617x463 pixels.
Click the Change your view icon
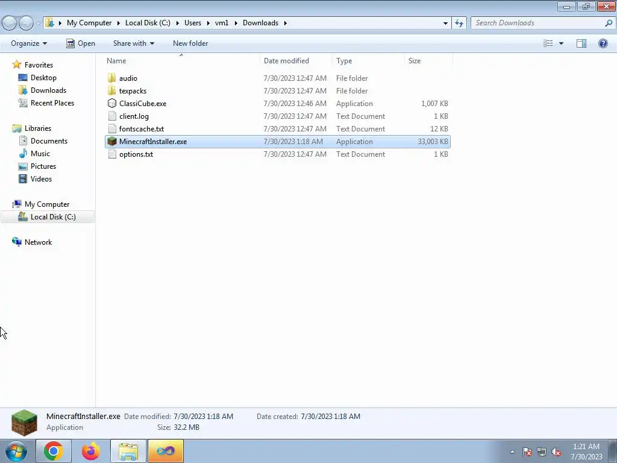pyautogui.click(x=548, y=43)
